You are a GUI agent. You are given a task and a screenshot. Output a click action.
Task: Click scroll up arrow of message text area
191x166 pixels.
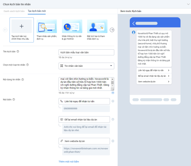pyautogui.click(x=112, y=79)
